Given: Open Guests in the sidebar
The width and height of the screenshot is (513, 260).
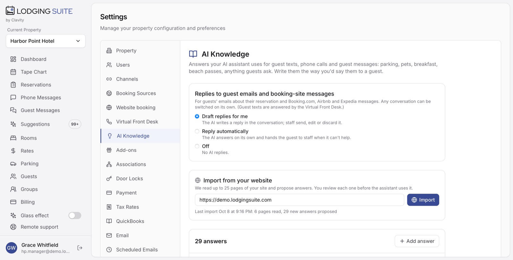Looking at the screenshot, I should coord(46,176).
